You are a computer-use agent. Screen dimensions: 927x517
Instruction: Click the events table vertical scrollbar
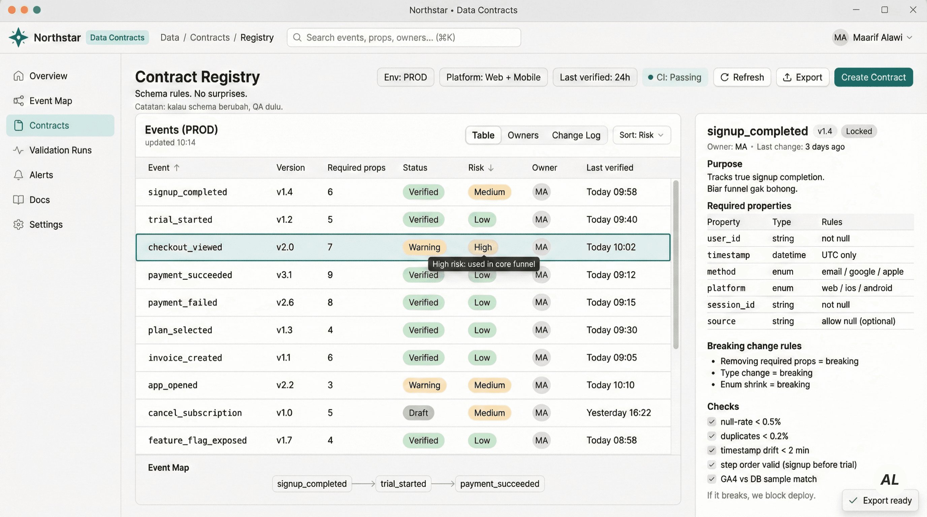[x=675, y=264]
